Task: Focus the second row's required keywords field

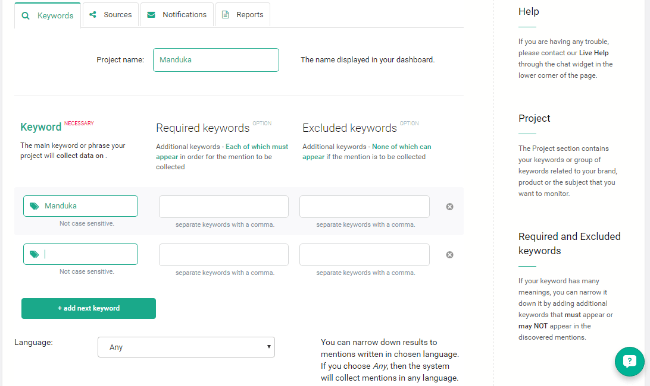Action: [223, 254]
